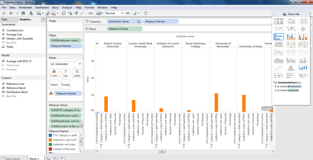
Task: Open the Worksheet menu
Action: click(x=25, y=7)
